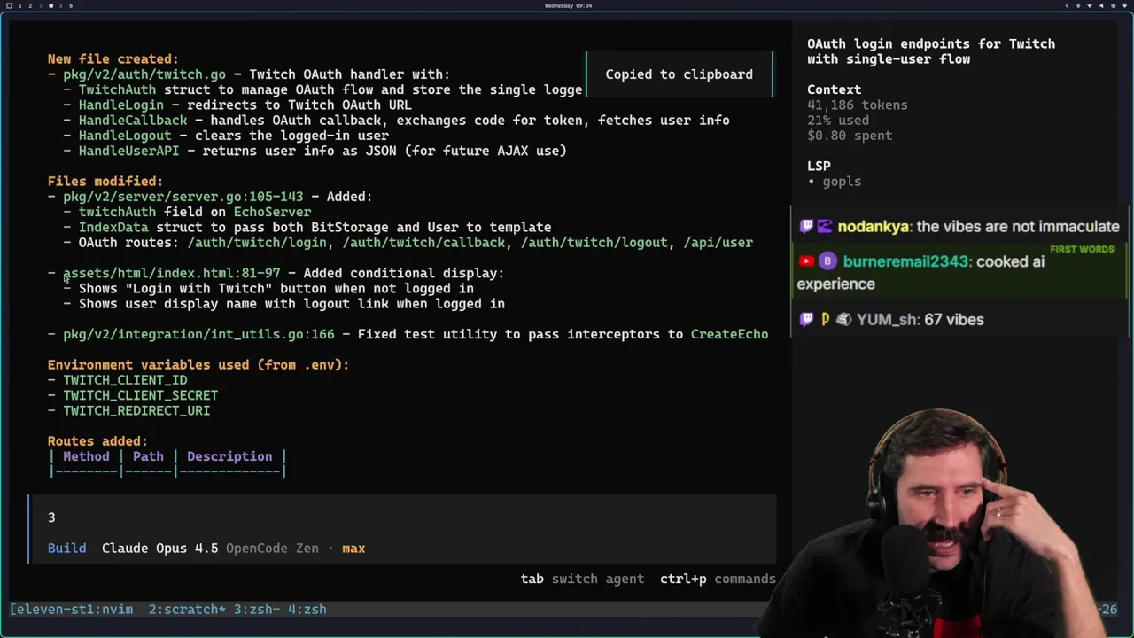The image size is (1134, 638).
Task: Click the yellow P badge beside YUM_sh
Action: click(x=825, y=319)
